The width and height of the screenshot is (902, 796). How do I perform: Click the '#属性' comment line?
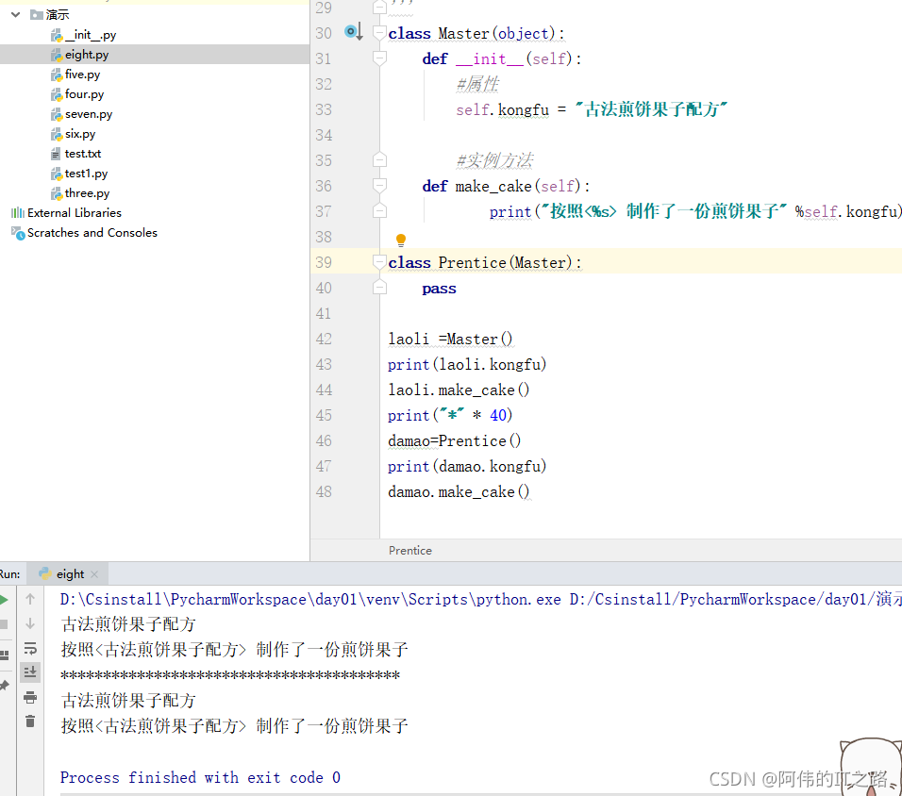[477, 84]
